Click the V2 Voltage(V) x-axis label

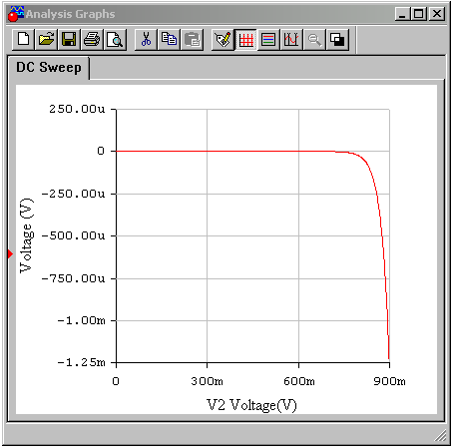(x=251, y=405)
